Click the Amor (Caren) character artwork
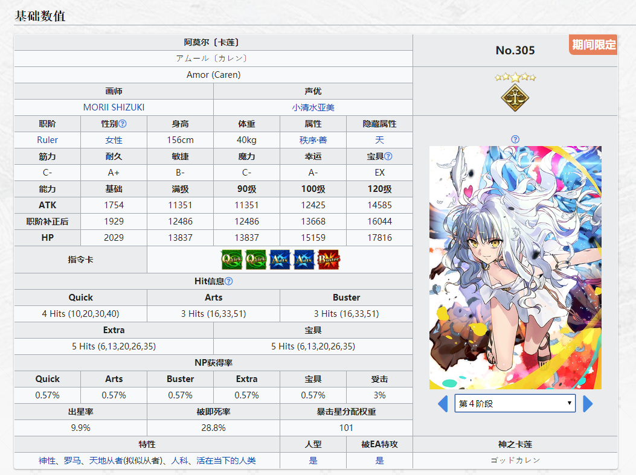This screenshot has height=475, width=636. 515,267
